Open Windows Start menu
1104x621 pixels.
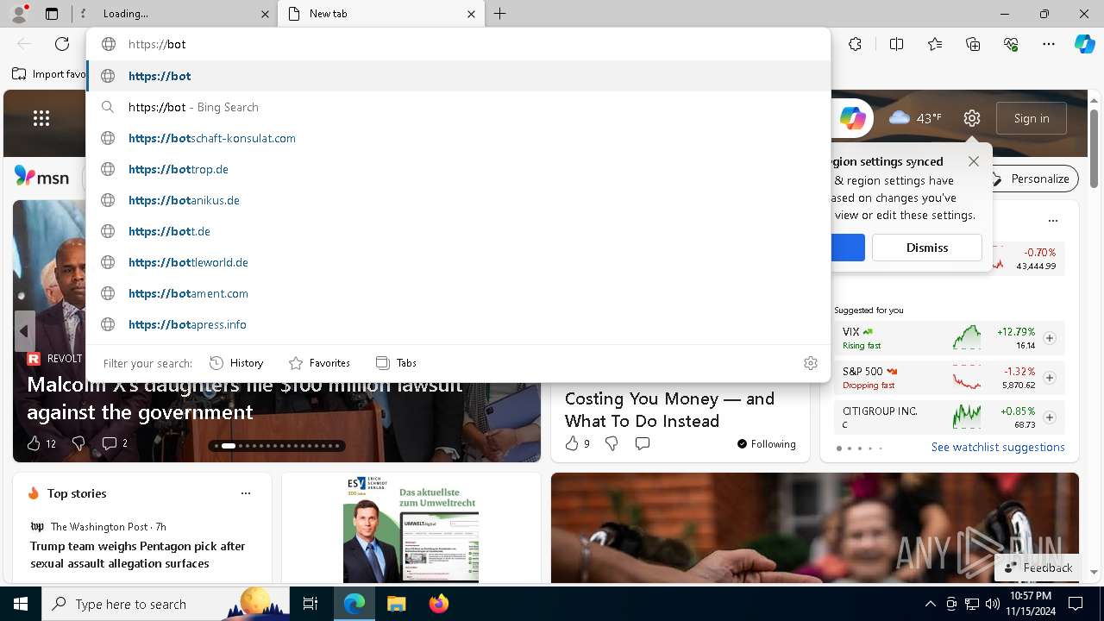tap(21, 604)
